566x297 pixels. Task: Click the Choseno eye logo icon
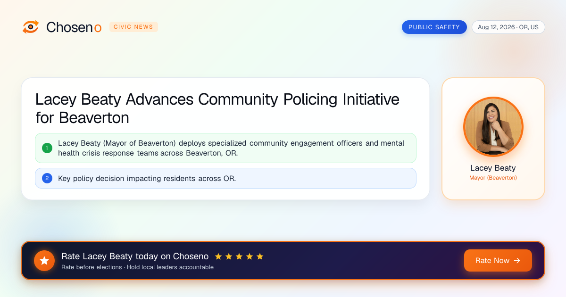click(31, 27)
